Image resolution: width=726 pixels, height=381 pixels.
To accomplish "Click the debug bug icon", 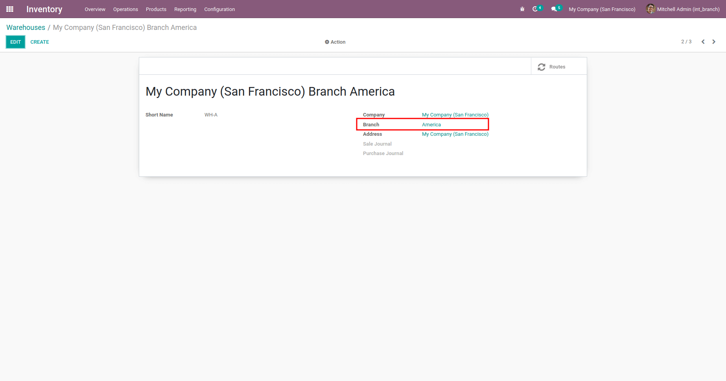I will (522, 9).
